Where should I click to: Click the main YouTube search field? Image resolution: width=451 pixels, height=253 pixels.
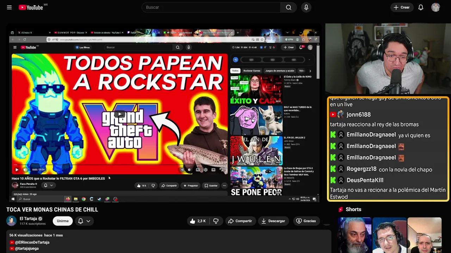coord(211,7)
